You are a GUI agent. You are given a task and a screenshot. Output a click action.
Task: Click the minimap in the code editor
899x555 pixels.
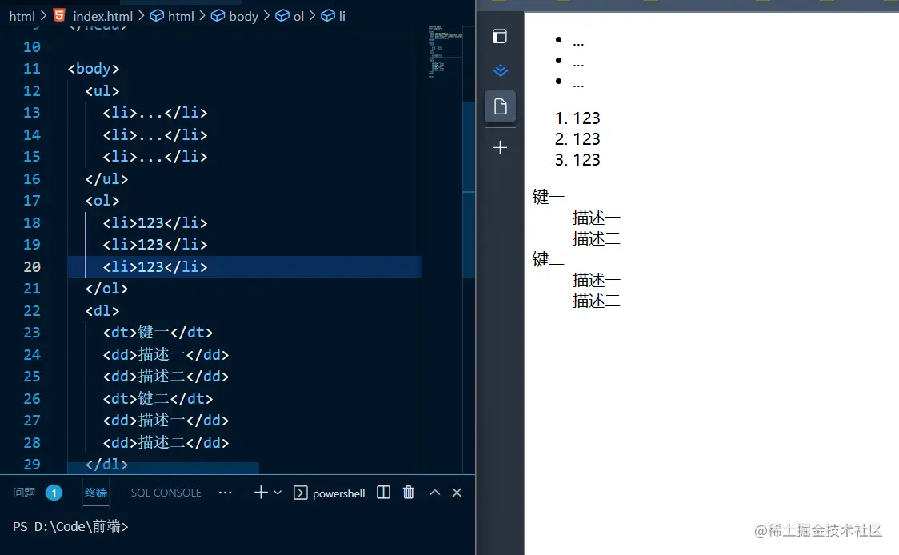445,52
